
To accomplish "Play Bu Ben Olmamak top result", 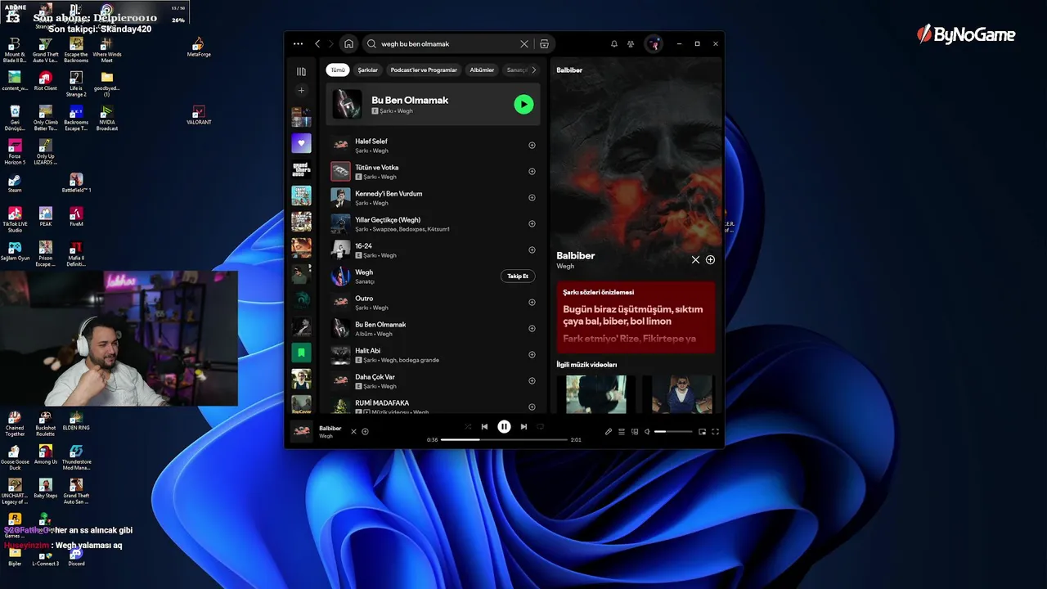I will click(523, 104).
